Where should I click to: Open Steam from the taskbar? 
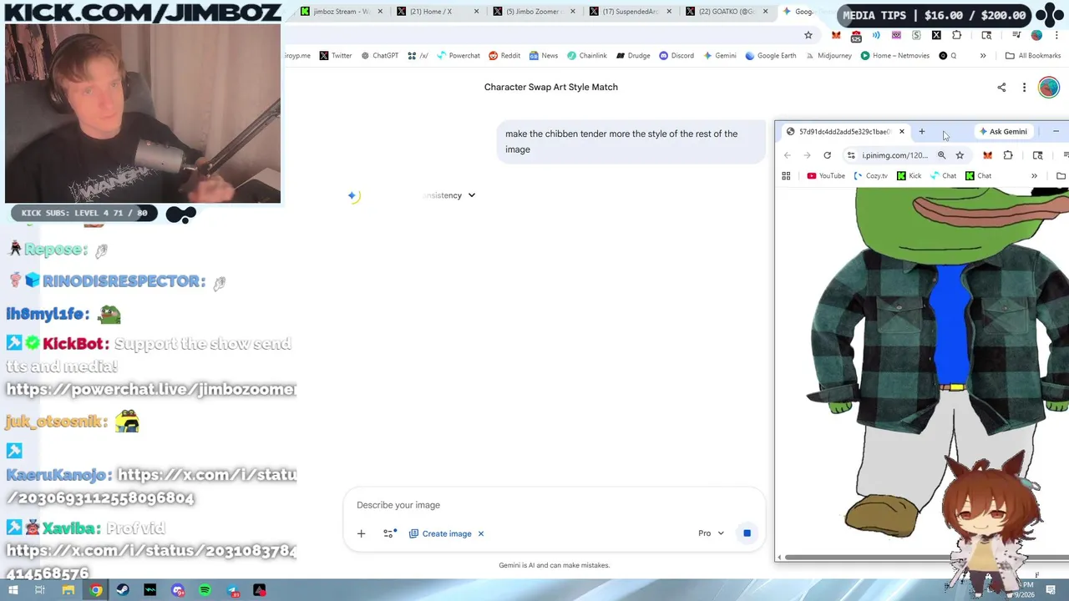[123, 590]
